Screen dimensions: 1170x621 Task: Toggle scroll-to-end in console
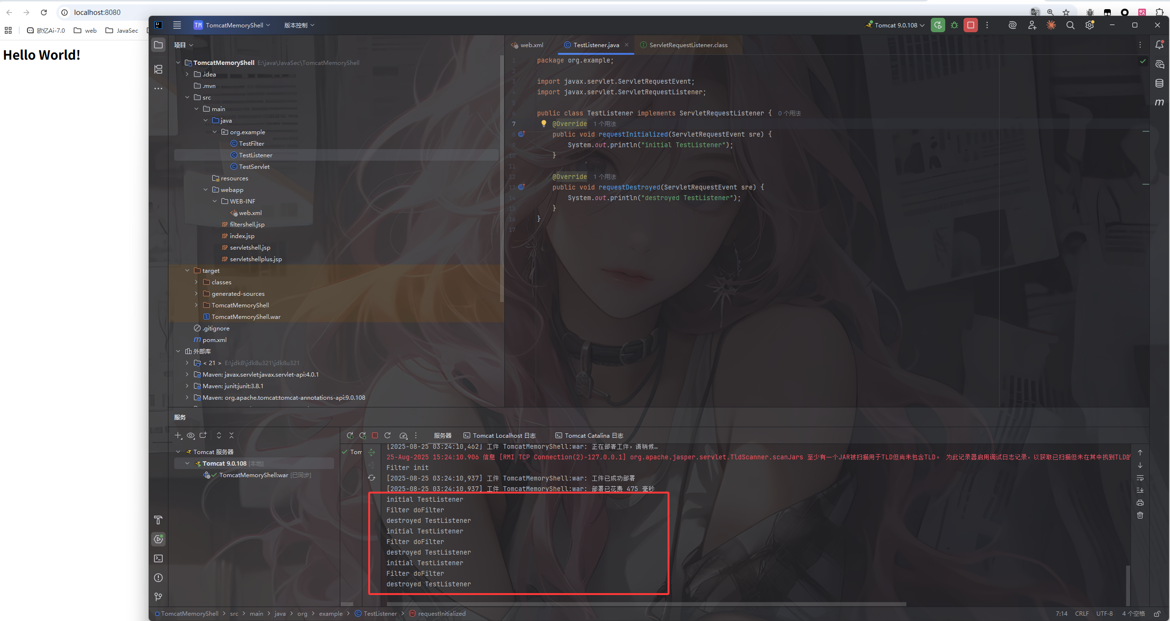[1140, 490]
